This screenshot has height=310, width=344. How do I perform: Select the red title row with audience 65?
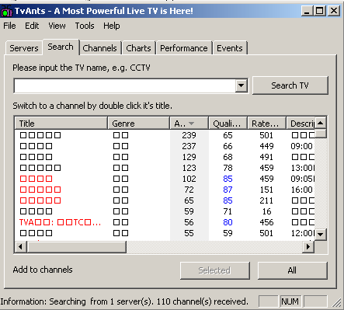[165, 200]
